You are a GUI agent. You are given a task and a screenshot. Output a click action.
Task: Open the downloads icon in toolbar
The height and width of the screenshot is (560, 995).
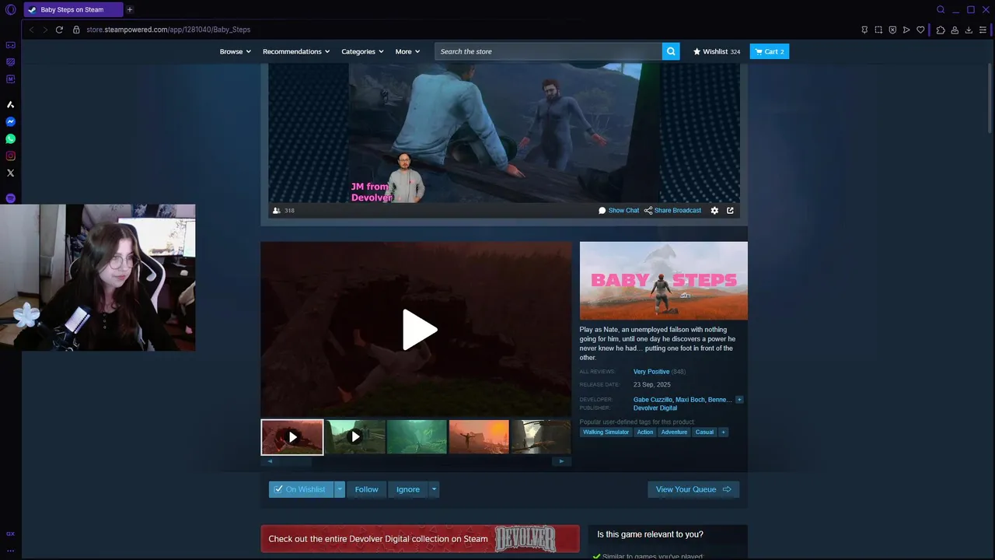point(969,30)
